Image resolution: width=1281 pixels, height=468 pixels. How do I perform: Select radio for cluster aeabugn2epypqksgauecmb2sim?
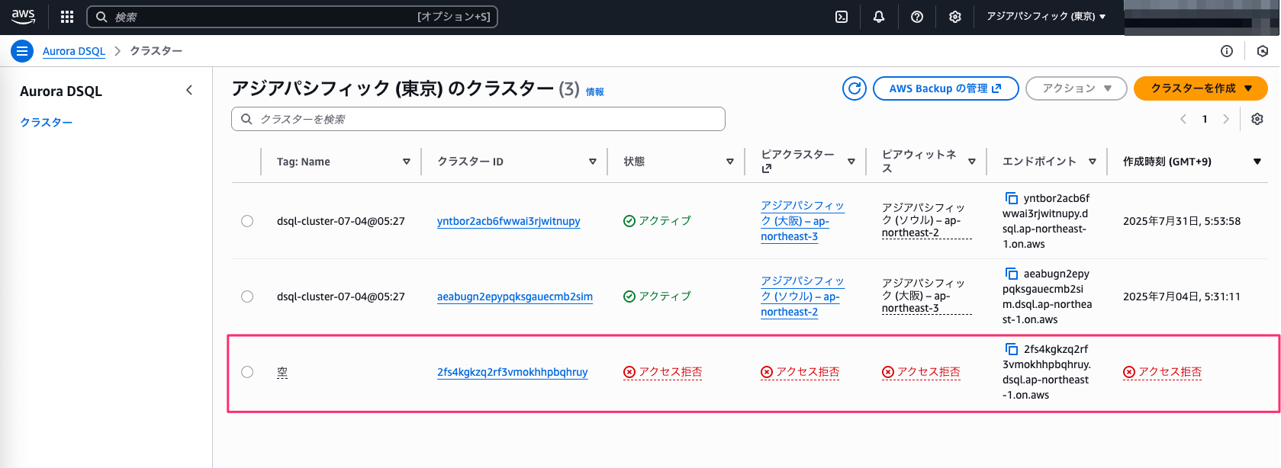tap(247, 297)
